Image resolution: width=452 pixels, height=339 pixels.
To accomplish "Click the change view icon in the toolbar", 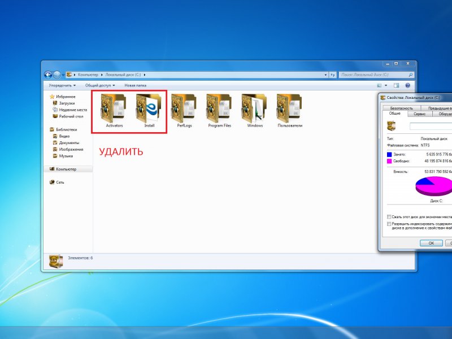I will (379, 85).
